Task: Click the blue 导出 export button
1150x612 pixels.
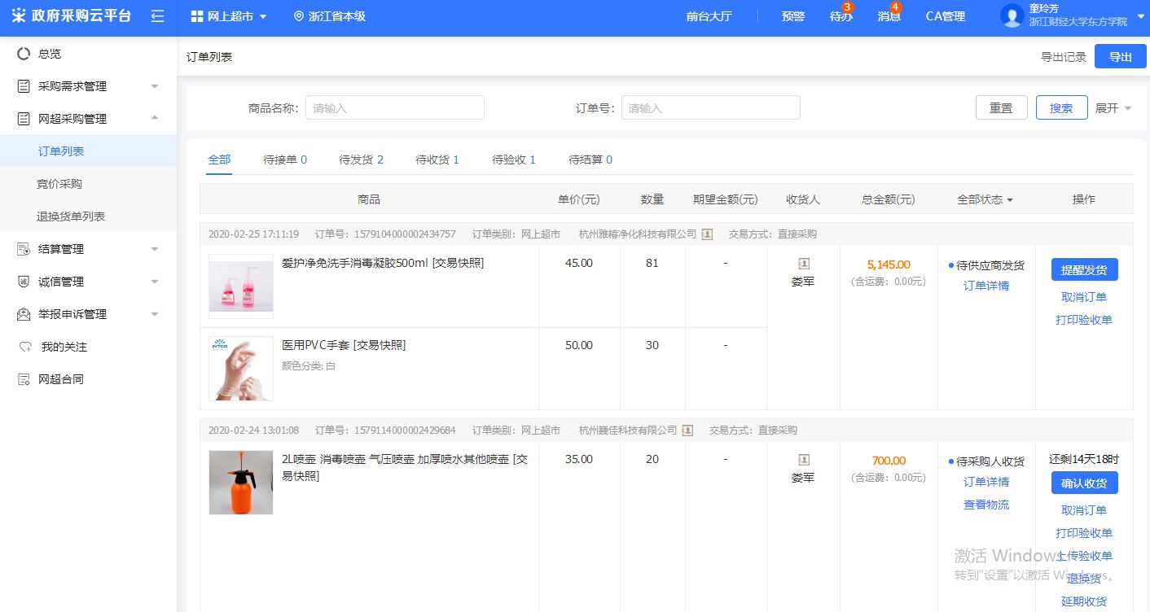Action: [1120, 57]
